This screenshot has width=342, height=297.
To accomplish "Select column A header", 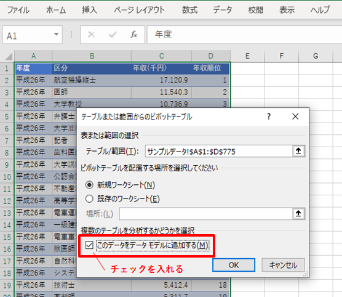I will coord(33,56).
